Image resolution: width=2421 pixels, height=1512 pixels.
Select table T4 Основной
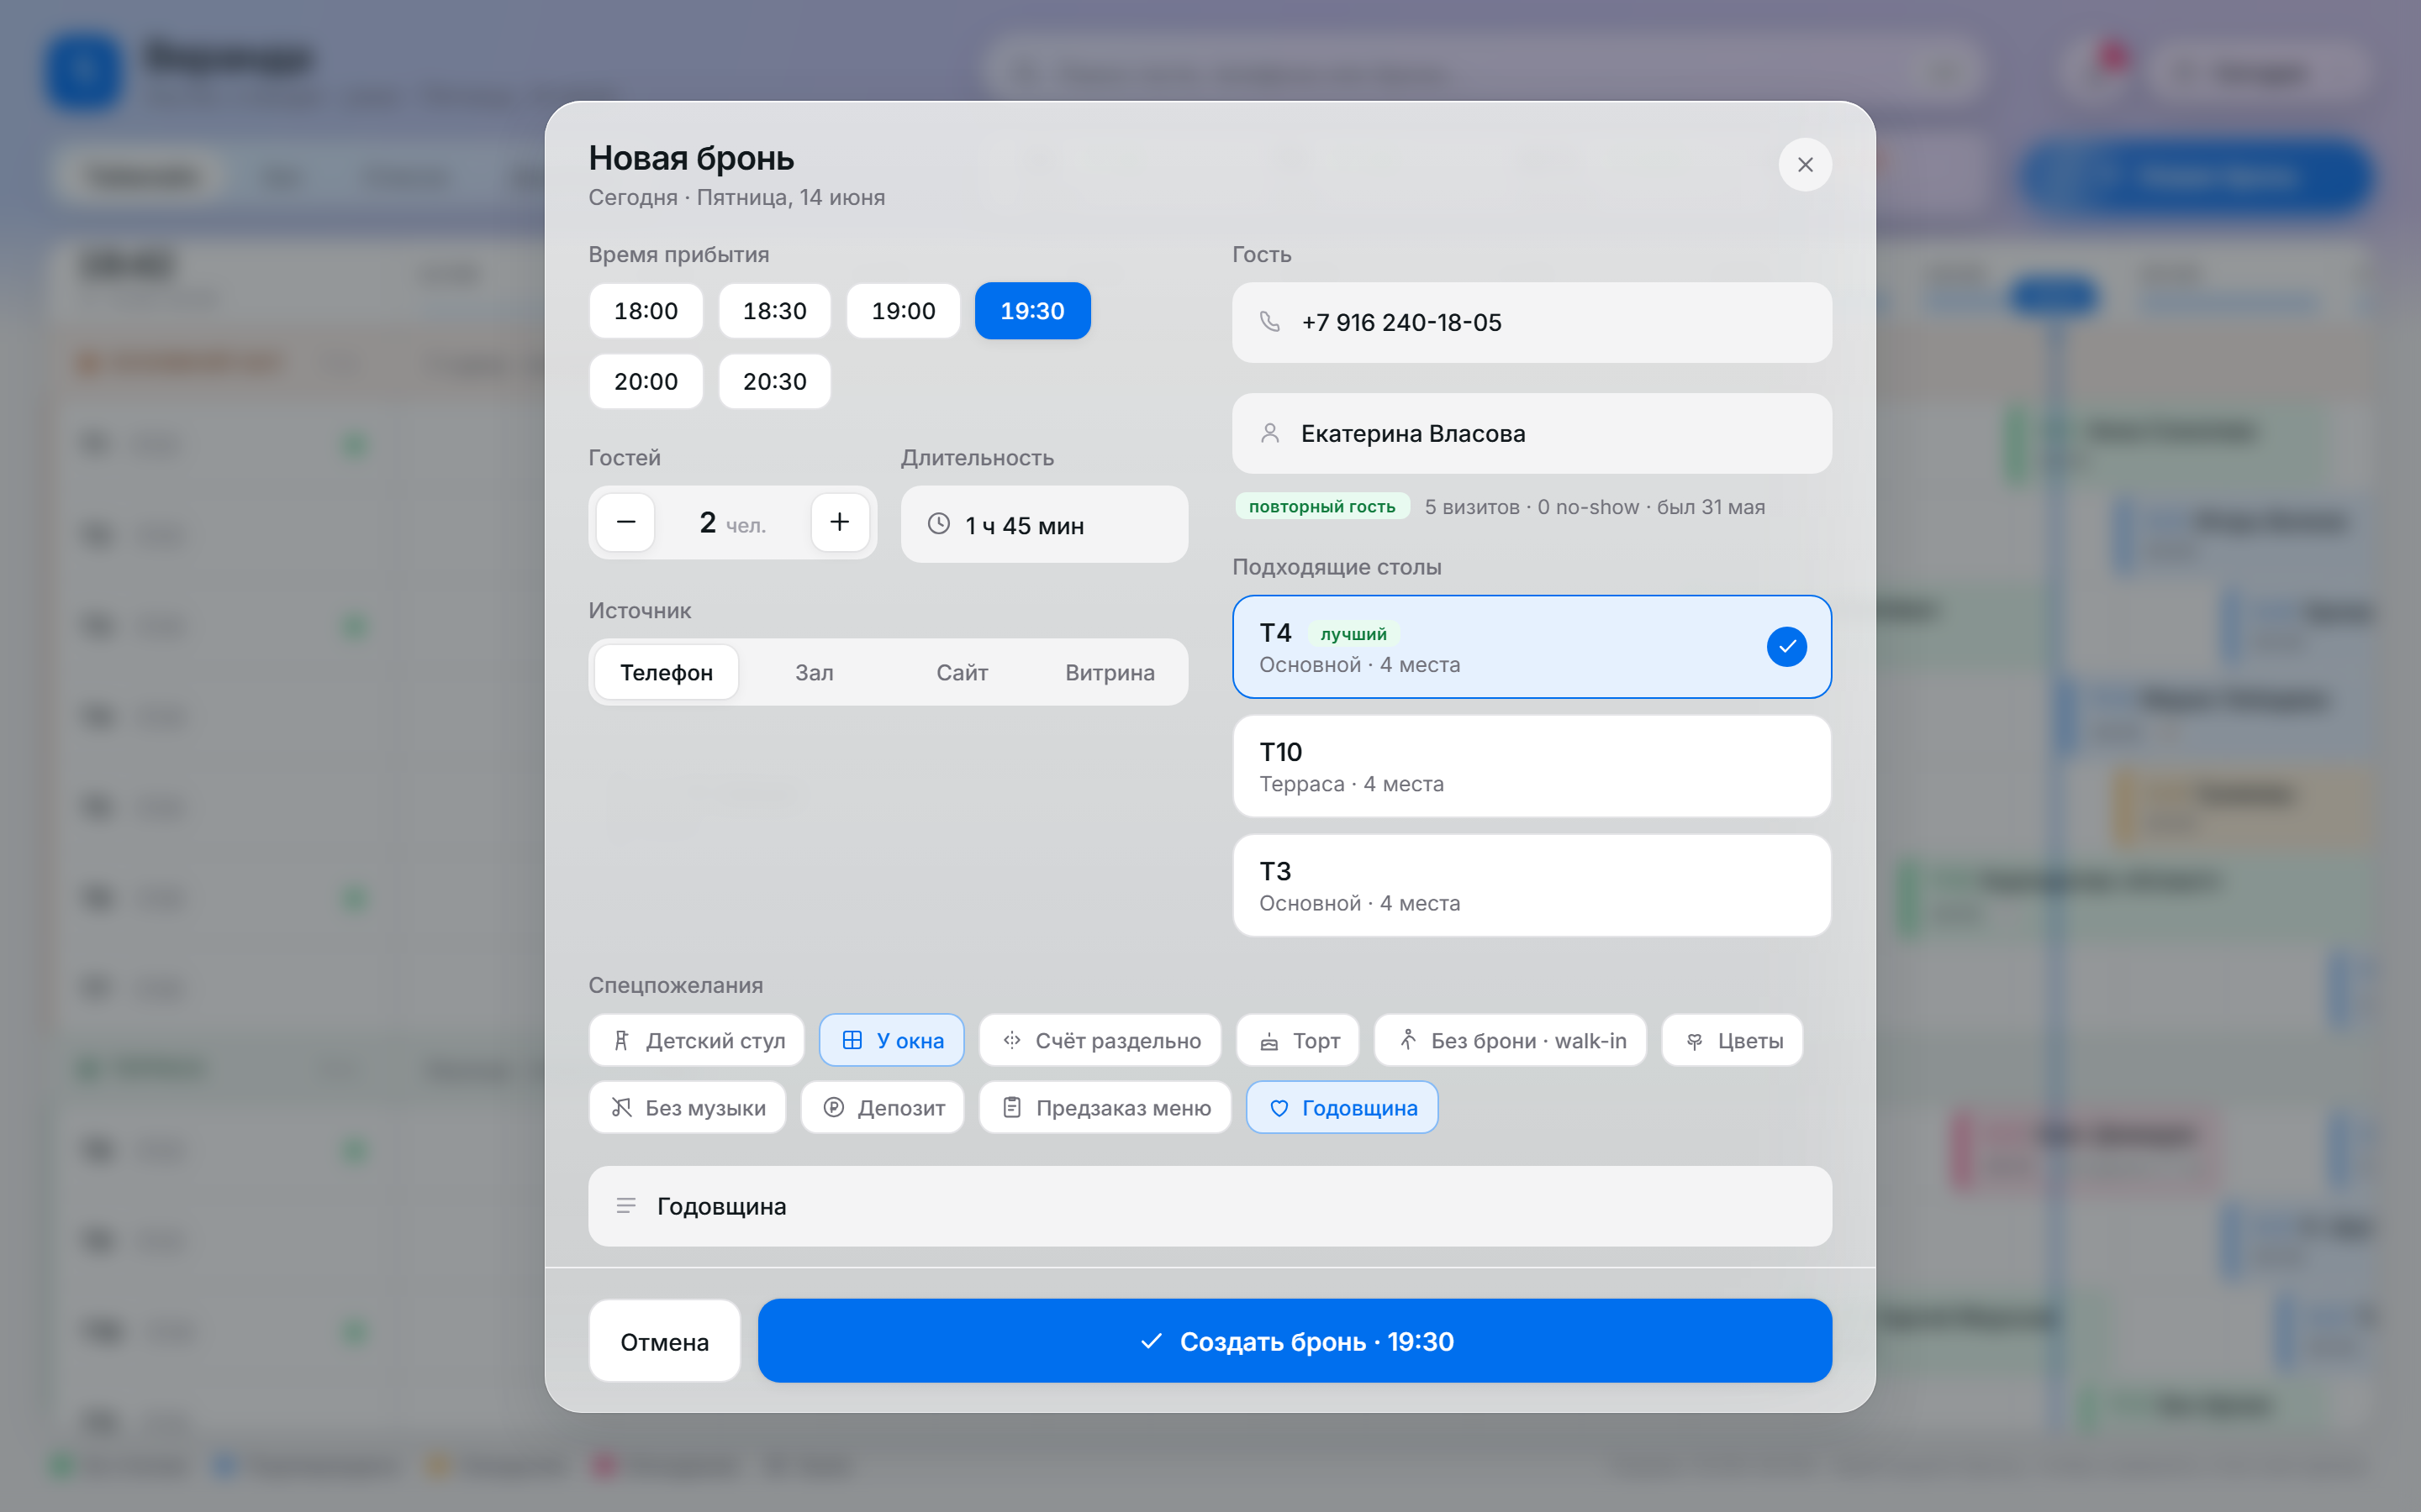(1532, 647)
